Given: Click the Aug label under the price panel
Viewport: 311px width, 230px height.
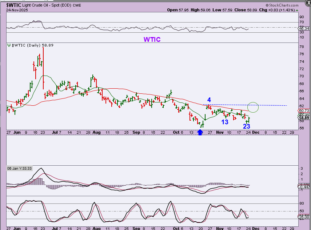Looking at the screenshot, I should 96,132.
